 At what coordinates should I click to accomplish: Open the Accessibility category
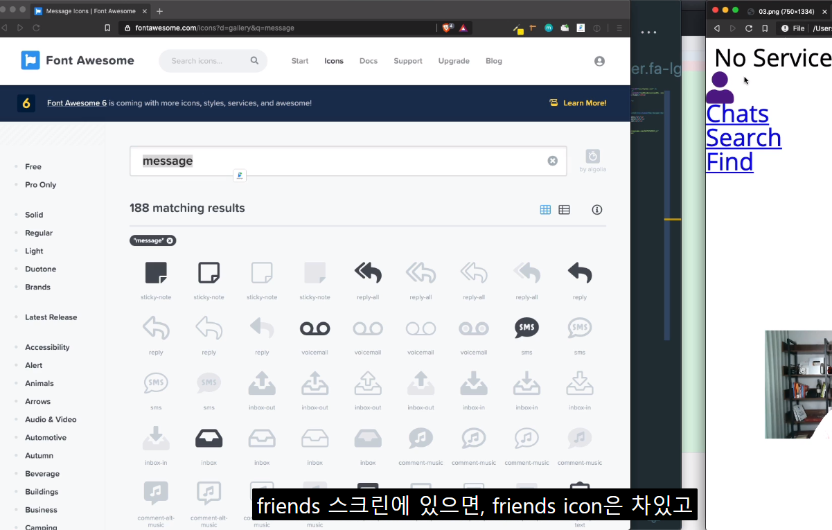click(47, 347)
